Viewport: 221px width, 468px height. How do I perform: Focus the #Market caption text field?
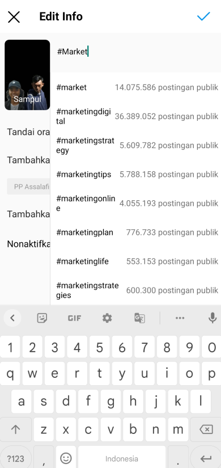click(135, 52)
